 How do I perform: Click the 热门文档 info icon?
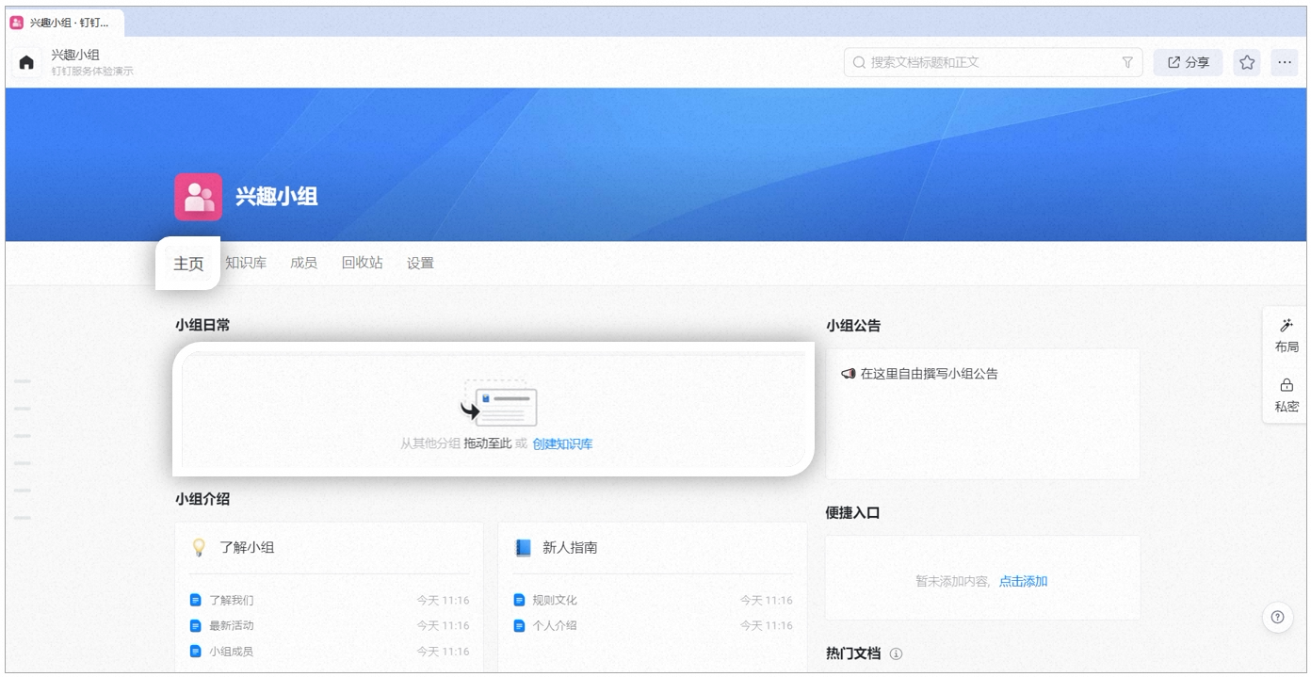pos(896,653)
